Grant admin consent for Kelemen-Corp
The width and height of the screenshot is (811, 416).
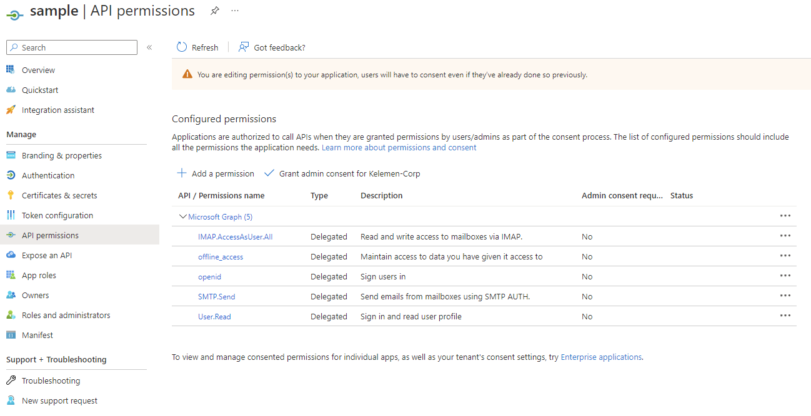342,173
